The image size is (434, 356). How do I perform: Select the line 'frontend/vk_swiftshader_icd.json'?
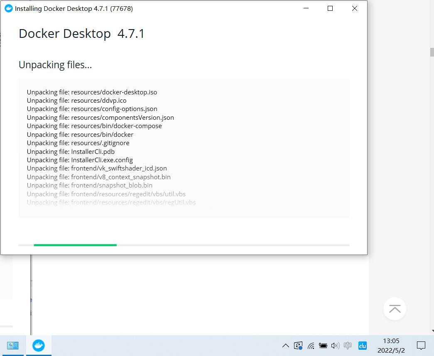tap(97, 168)
